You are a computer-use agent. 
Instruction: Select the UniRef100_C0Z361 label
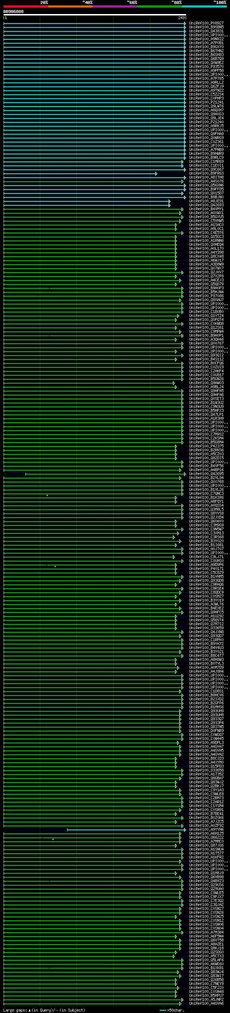206,142
